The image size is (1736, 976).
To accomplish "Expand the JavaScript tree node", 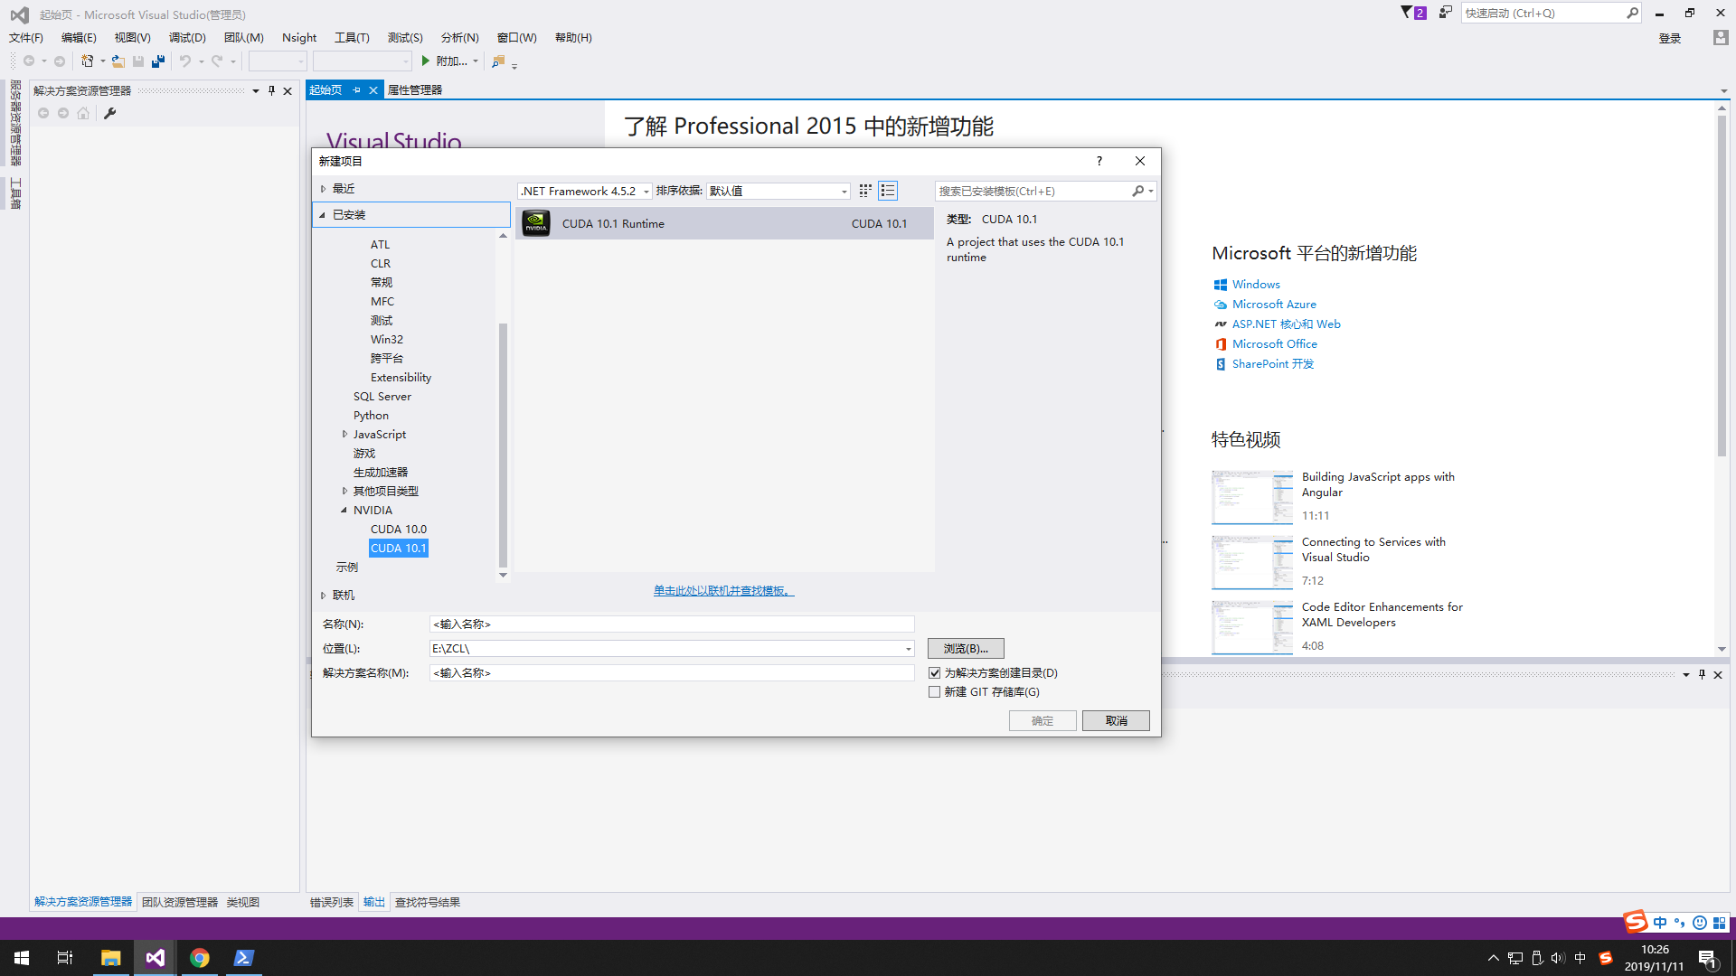I will (x=344, y=434).
